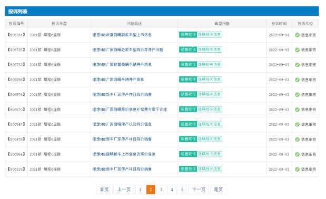Open complaint about 老款车型降价并停产问题
326x199 pixels.
pyautogui.click(x=127, y=50)
